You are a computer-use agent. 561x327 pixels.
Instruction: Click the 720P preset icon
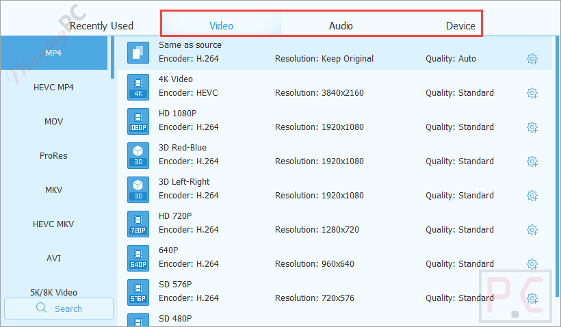tap(138, 224)
